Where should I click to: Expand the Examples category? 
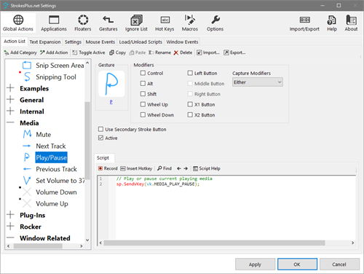pyautogui.click(x=10, y=88)
